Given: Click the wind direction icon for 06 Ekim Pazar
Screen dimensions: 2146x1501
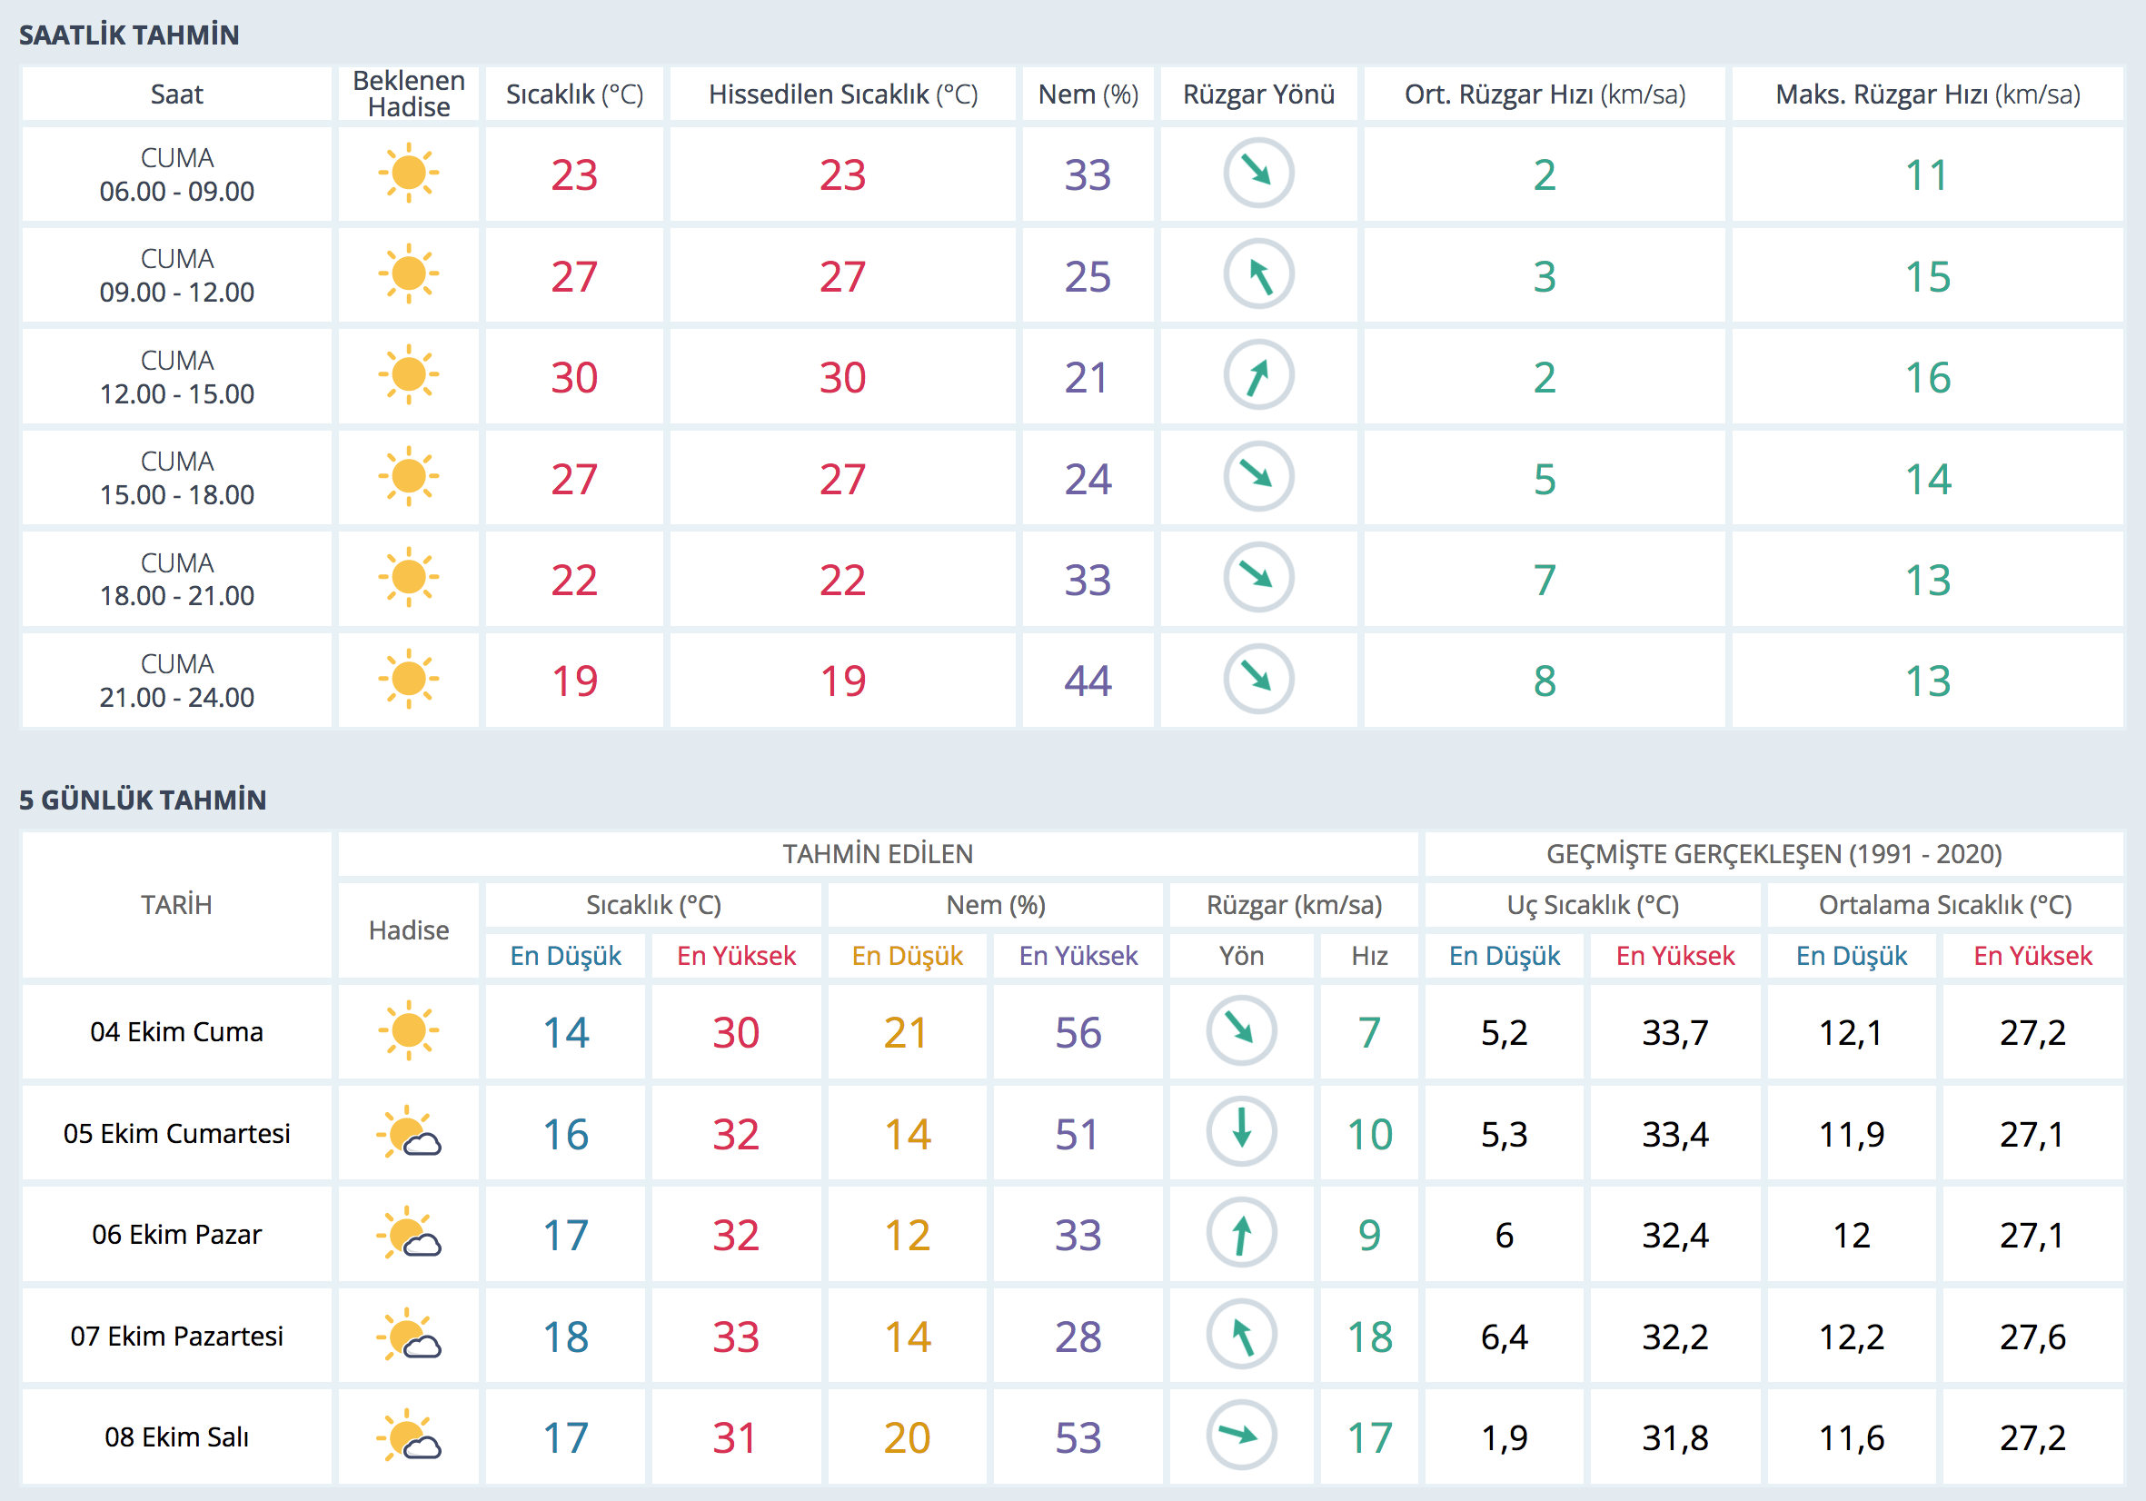Looking at the screenshot, I should (1241, 1234).
